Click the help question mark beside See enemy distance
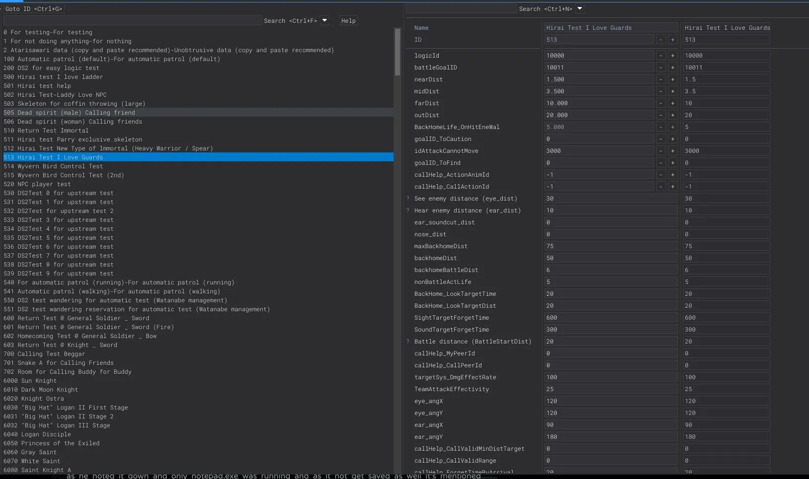The width and height of the screenshot is (809, 479). click(x=408, y=199)
